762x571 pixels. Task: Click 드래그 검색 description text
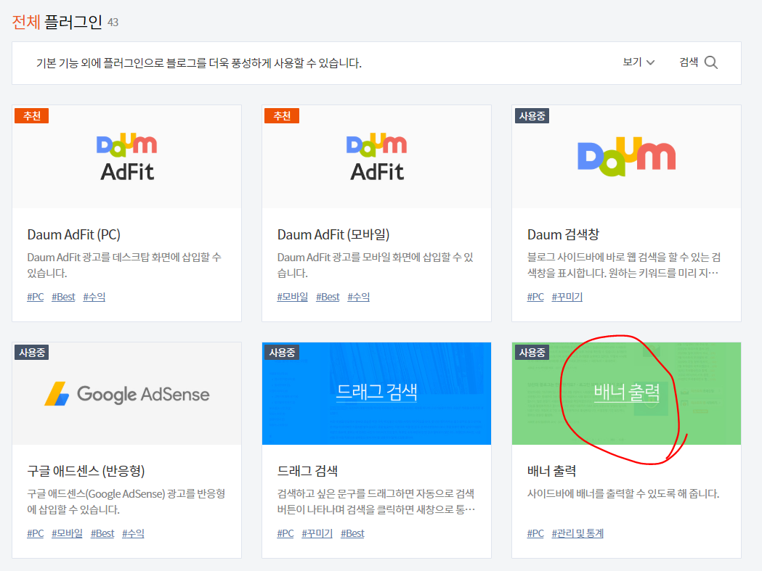click(376, 501)
